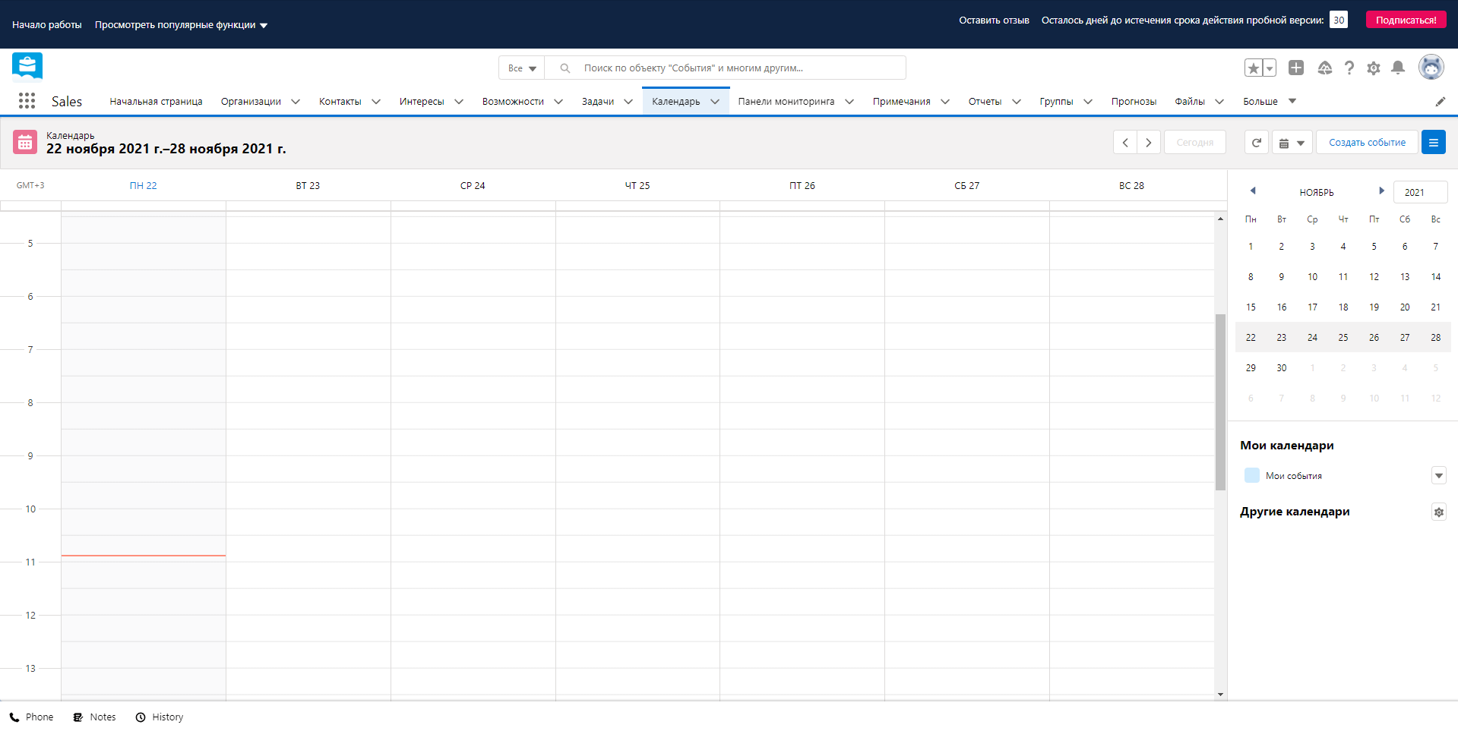Open the calendar view switcher dropdown
1458x731 pixels.
(x=1292, y=143)
